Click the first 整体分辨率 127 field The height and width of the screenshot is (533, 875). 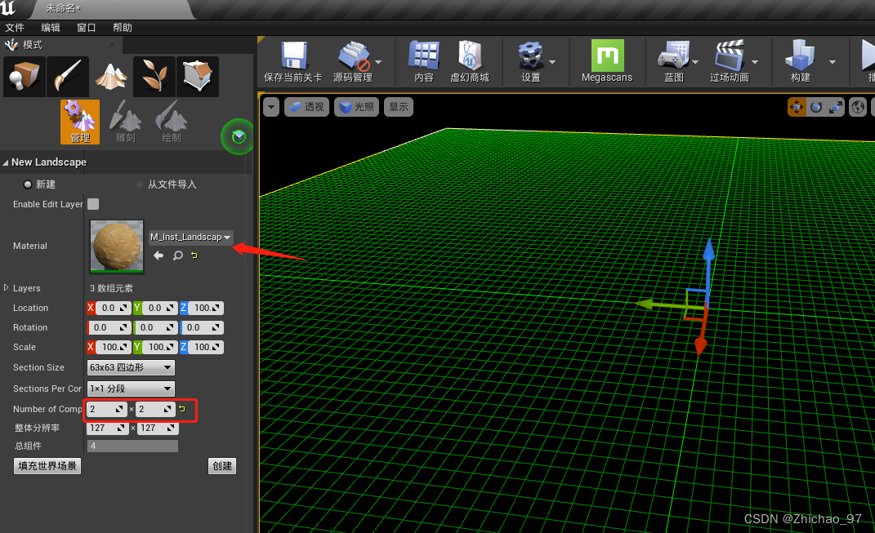coord(108,429)
